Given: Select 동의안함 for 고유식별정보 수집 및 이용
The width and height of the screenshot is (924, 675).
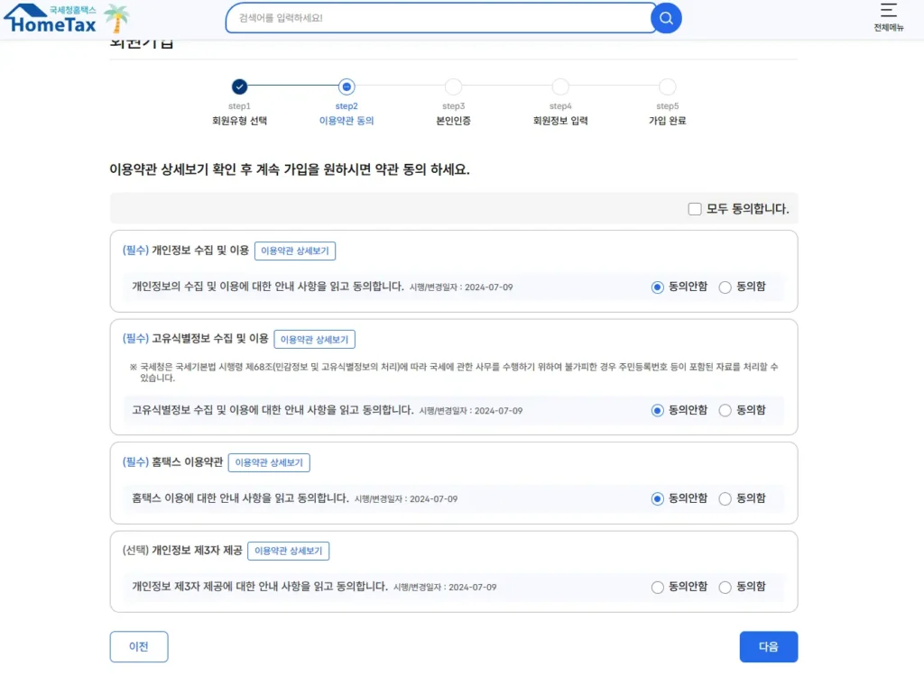Looking at the screenshot, I should click(657, 410).
